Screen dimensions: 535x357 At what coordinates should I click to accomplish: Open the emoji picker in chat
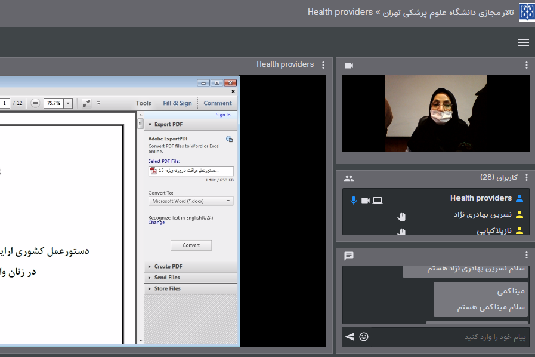tap(364, 337)
